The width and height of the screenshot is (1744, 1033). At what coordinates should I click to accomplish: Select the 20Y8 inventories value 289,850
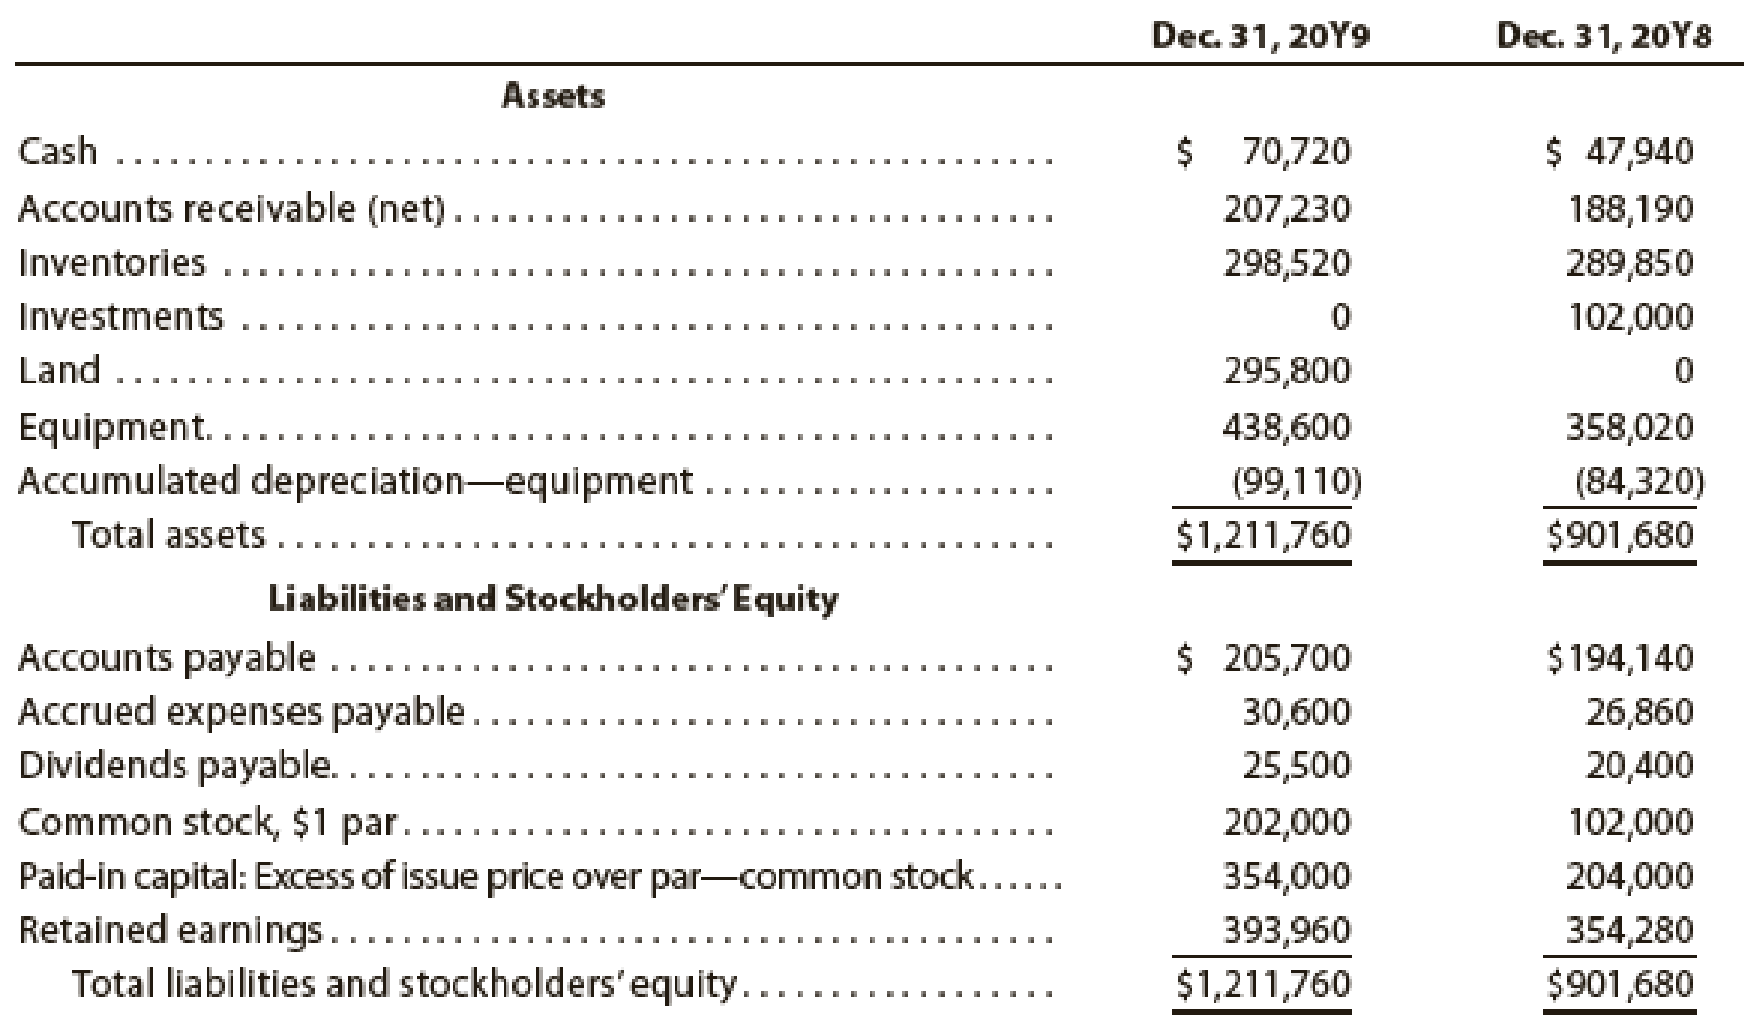tap(1630, 262)
